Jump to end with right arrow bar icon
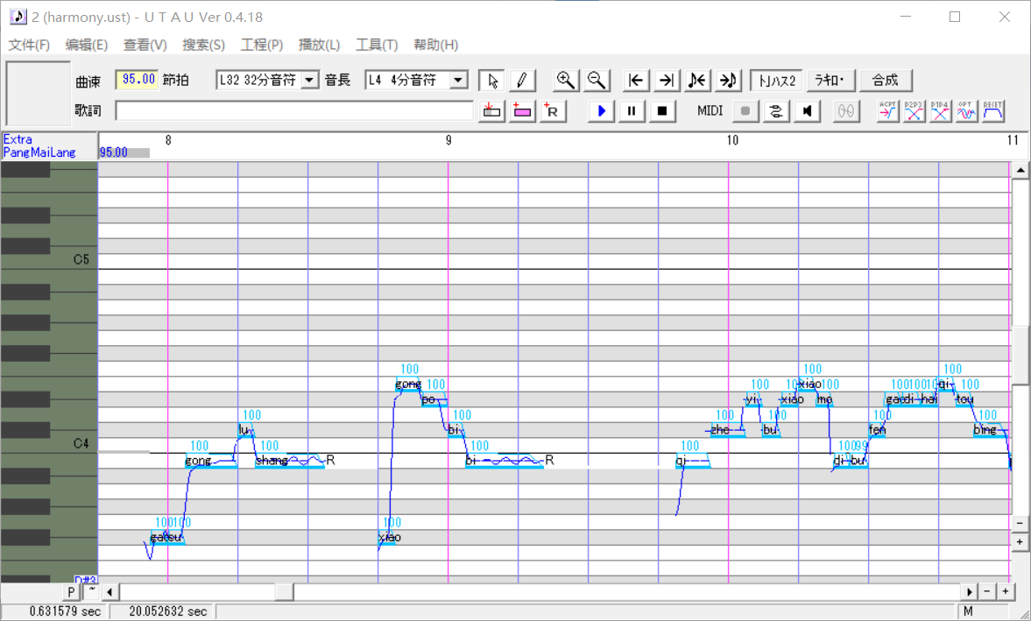 667,81
